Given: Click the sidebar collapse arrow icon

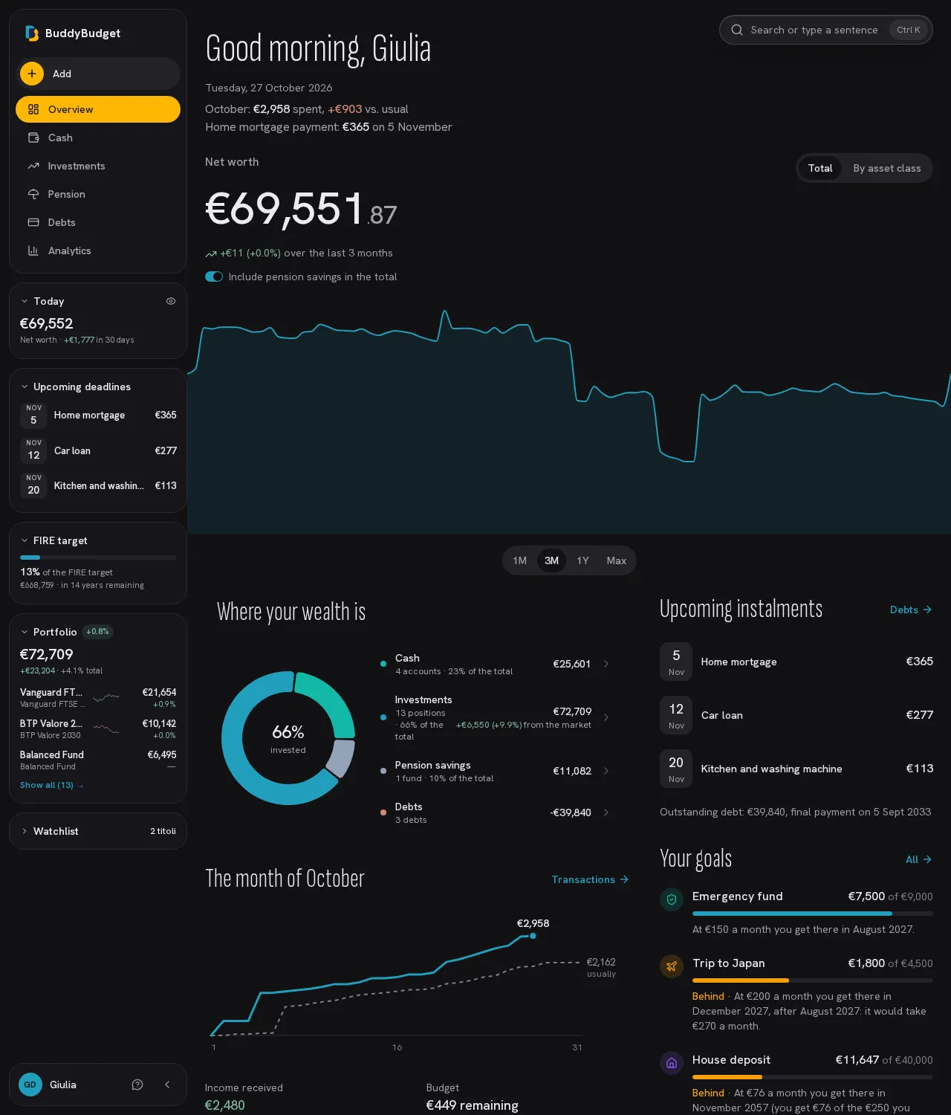Looking at the screenshot, I should click(167, 1085).
